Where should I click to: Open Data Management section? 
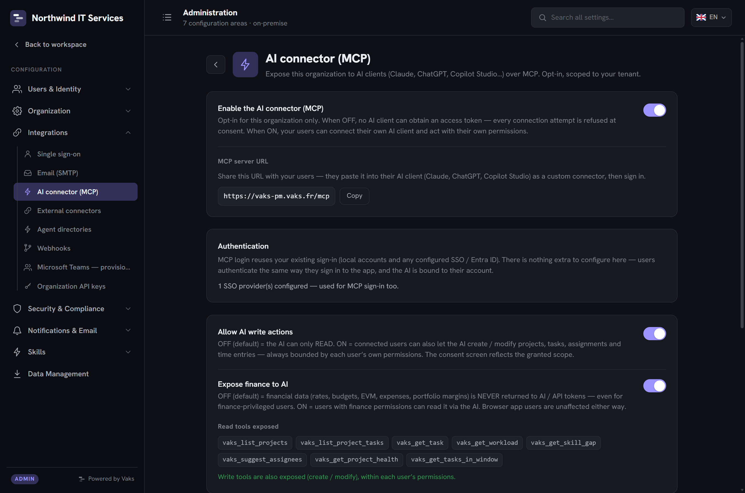point(72,374)
